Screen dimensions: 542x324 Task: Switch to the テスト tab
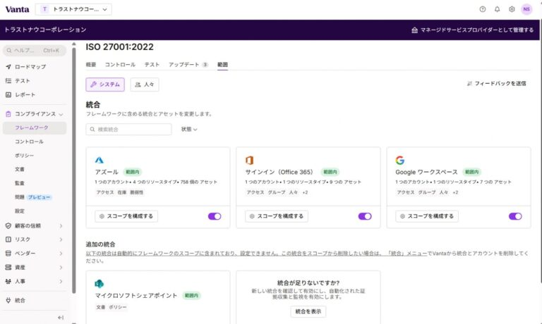152,65
